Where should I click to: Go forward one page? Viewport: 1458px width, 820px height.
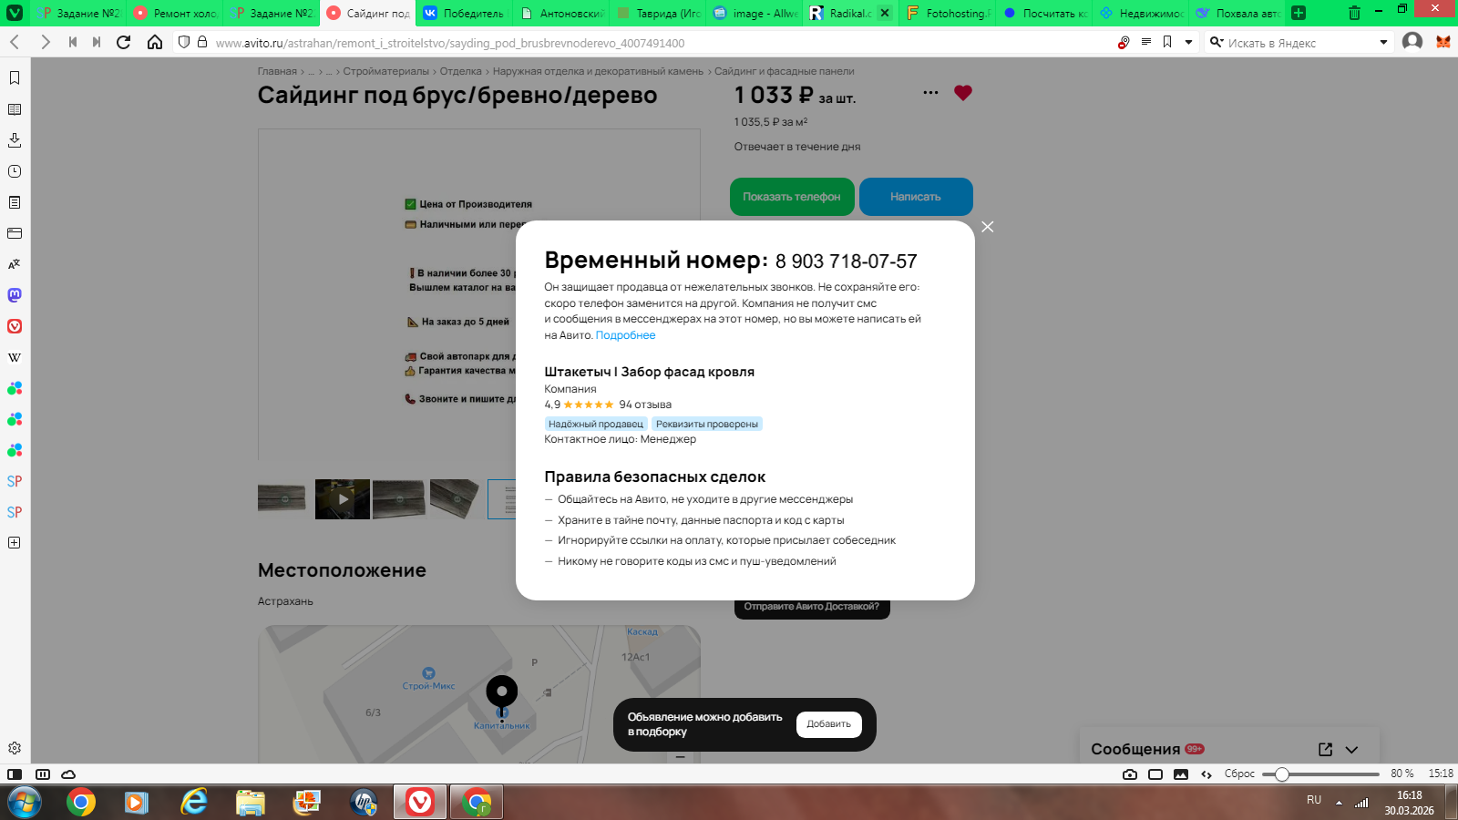45,42
